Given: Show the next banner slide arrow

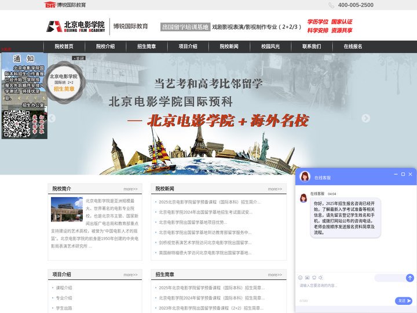Looking at the screenshot, I should 365,118.
